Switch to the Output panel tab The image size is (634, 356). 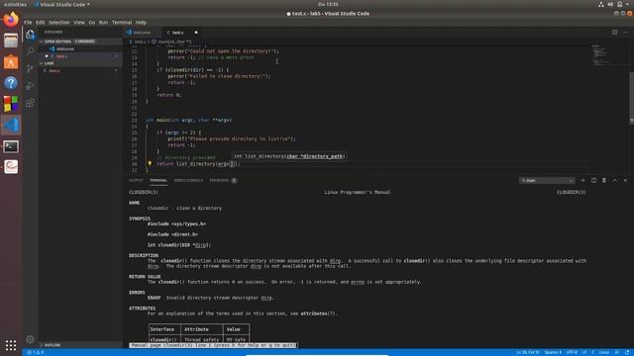click(137, 180)
